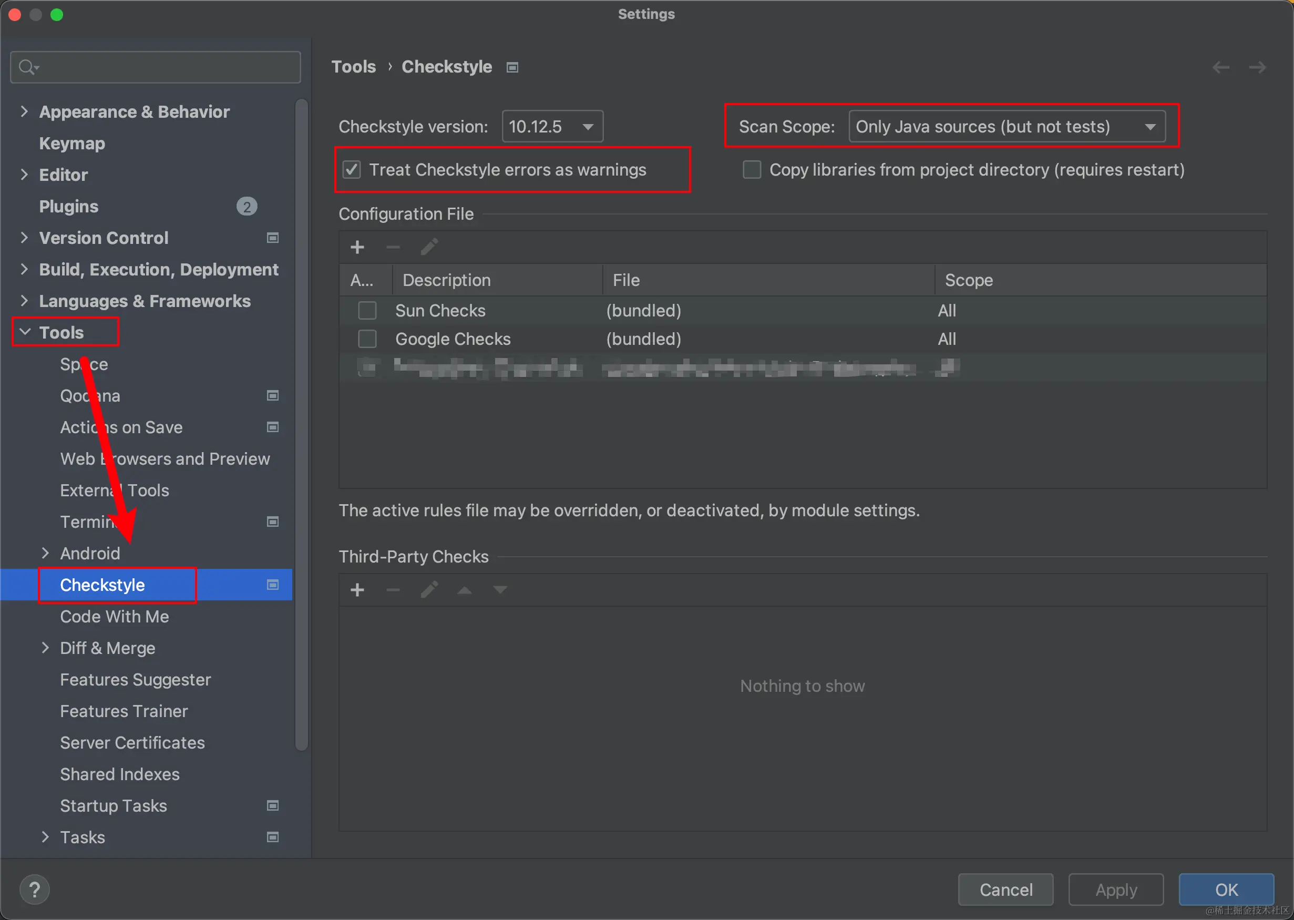Open the Scan Scope dropdown
This screenshot has width=1294, height=920.
pos(1007,126)
